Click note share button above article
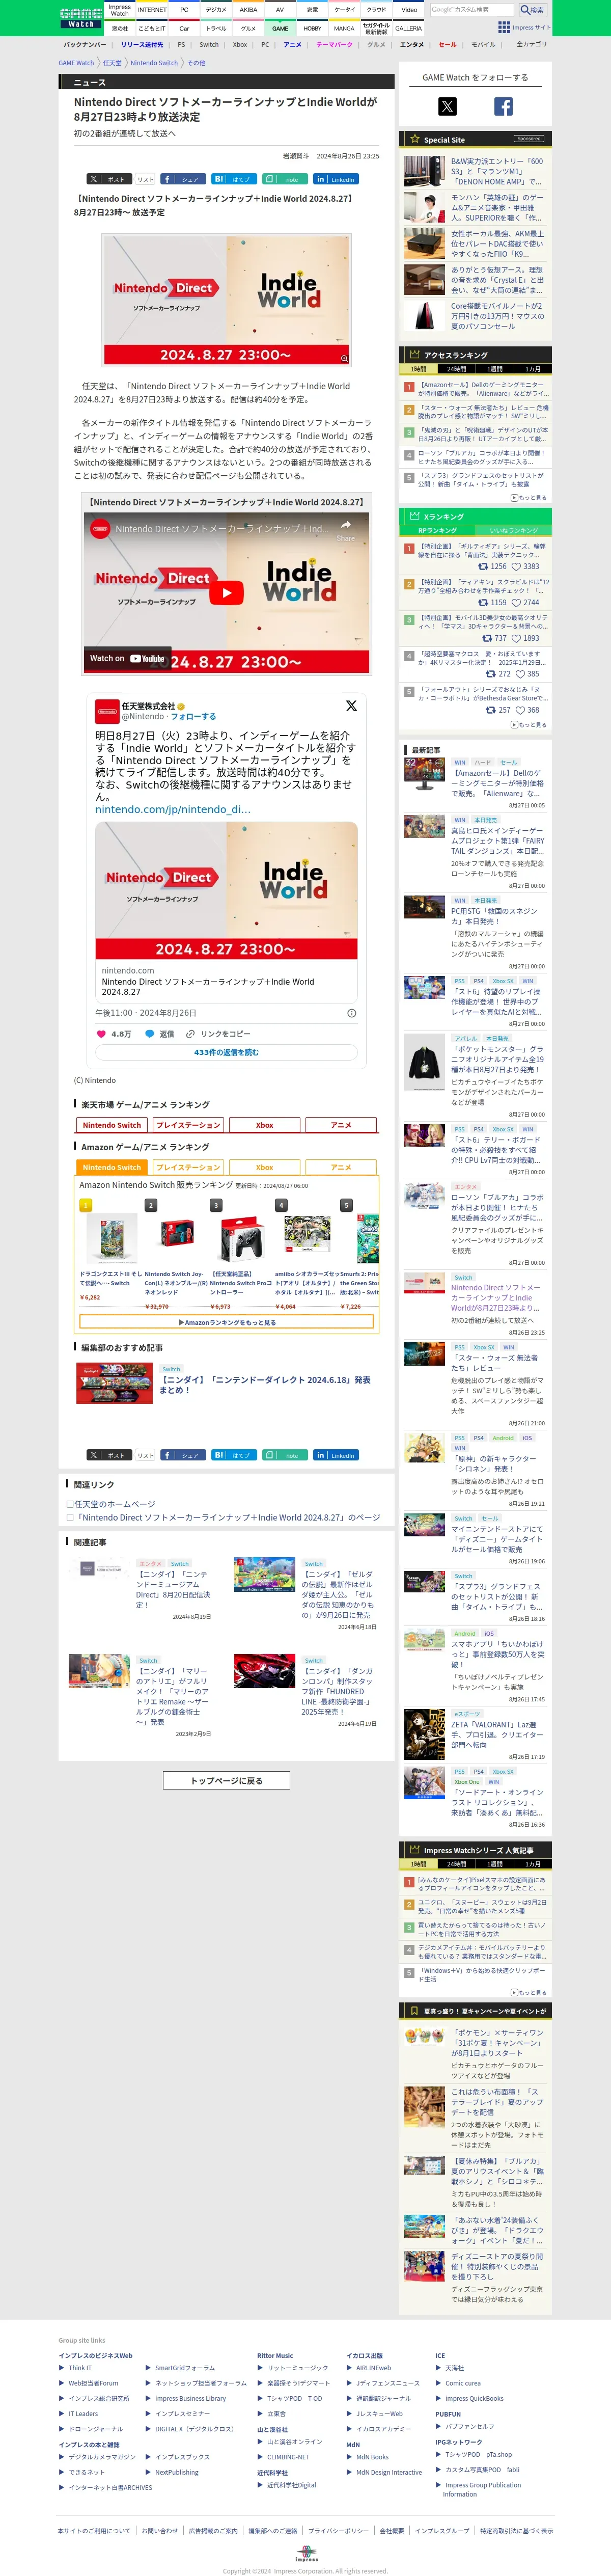Viewport: 611px width, 2576px height. click(284, 179)
